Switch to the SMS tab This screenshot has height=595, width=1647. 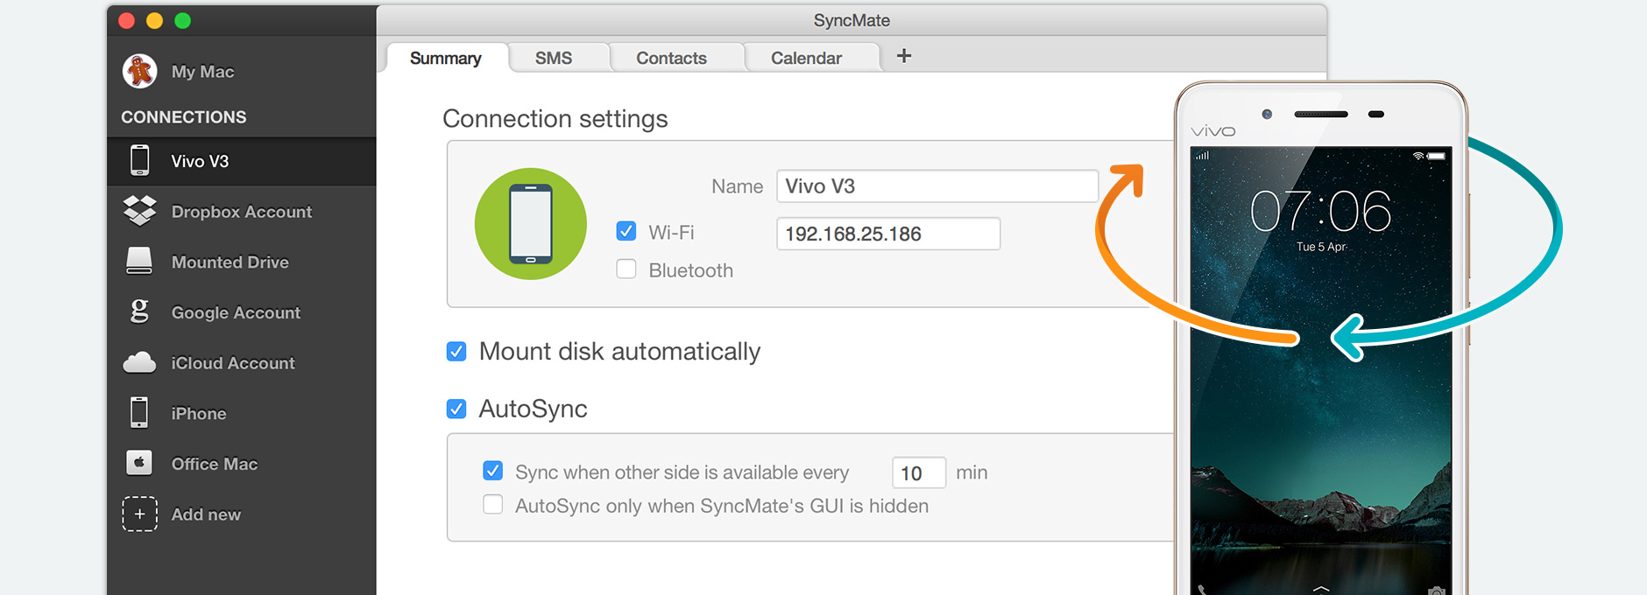(554, 58)
